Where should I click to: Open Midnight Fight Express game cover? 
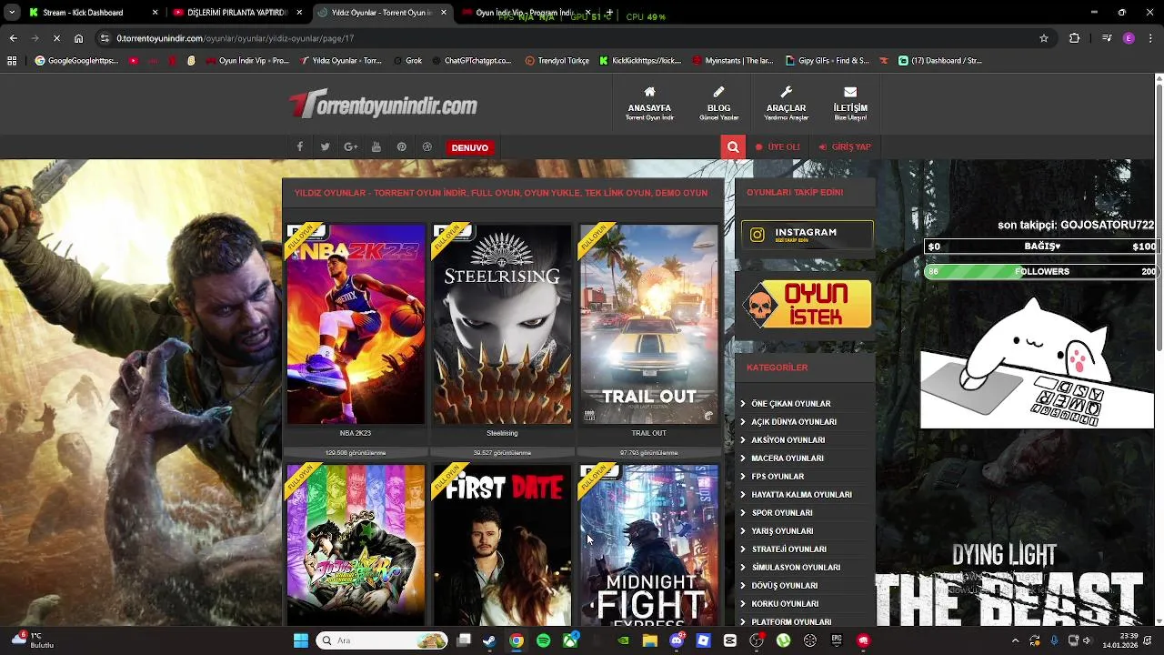[649, 545]
